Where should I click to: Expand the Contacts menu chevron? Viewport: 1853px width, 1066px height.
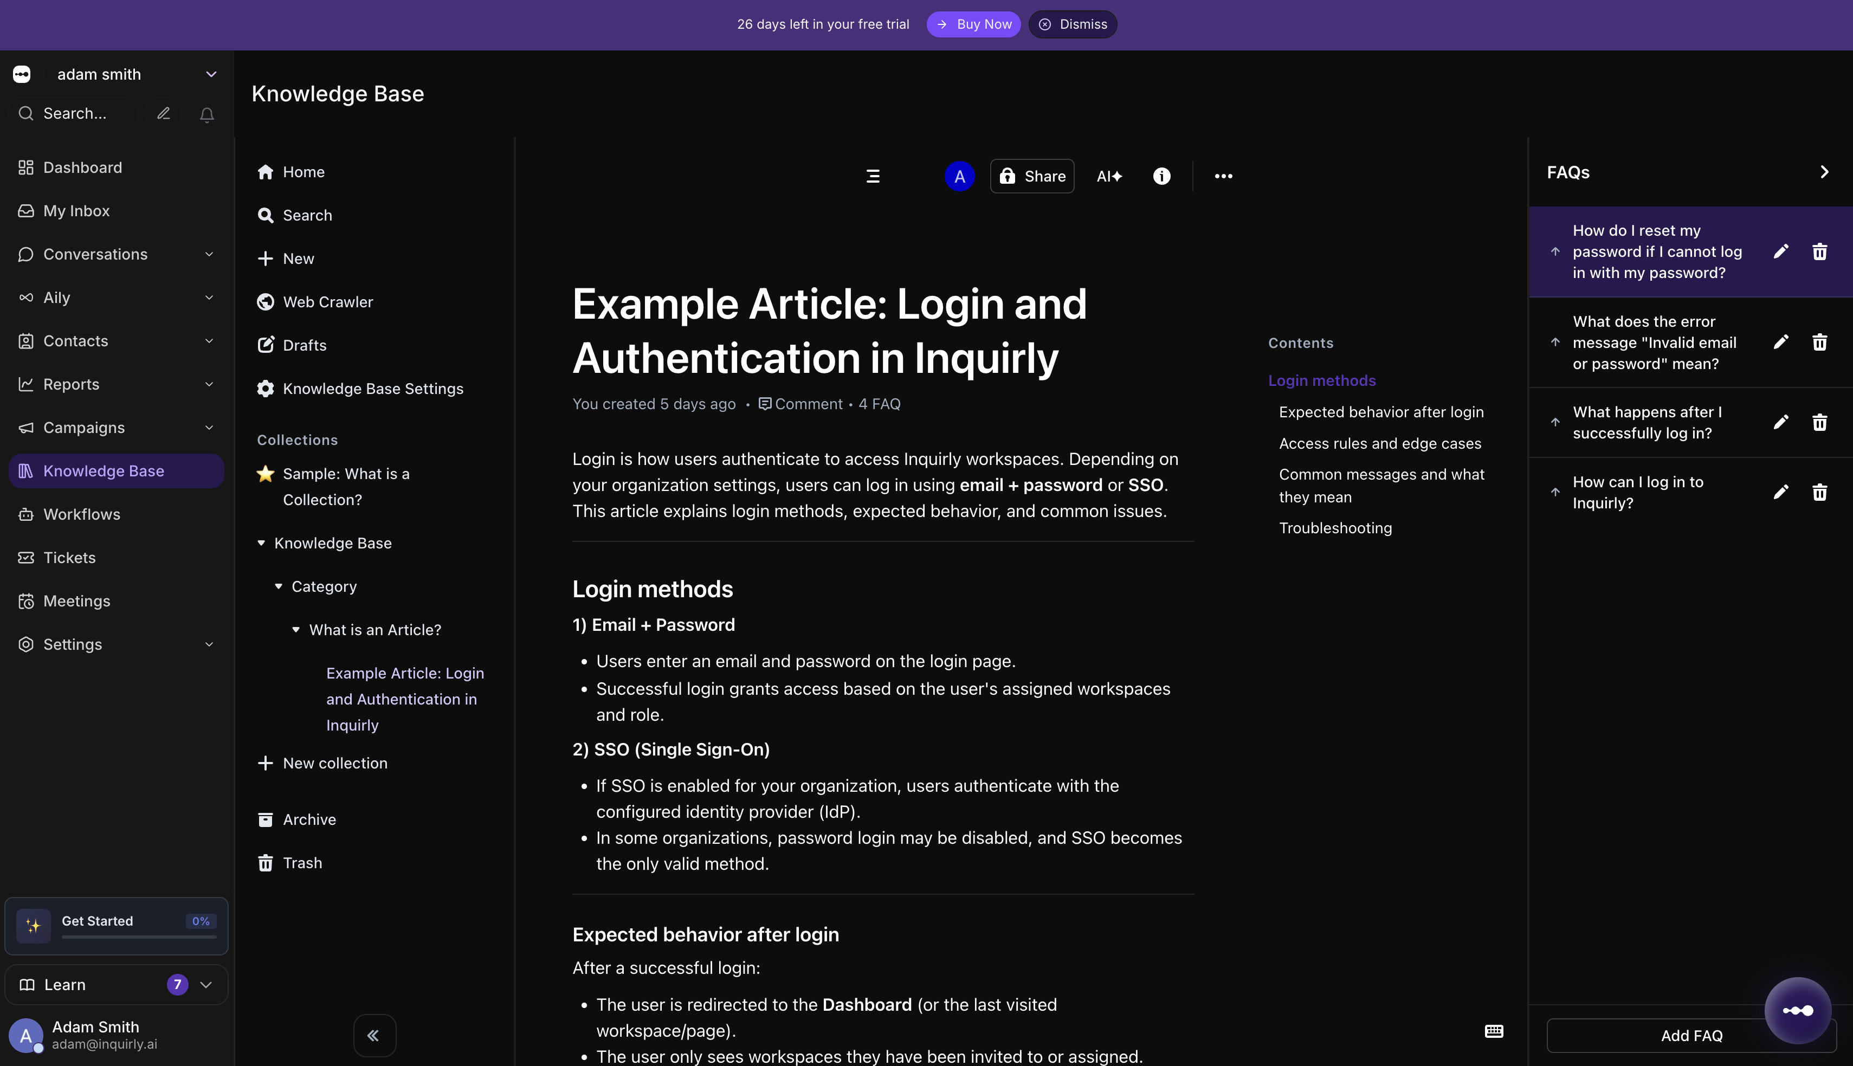(x=209, y=340)
